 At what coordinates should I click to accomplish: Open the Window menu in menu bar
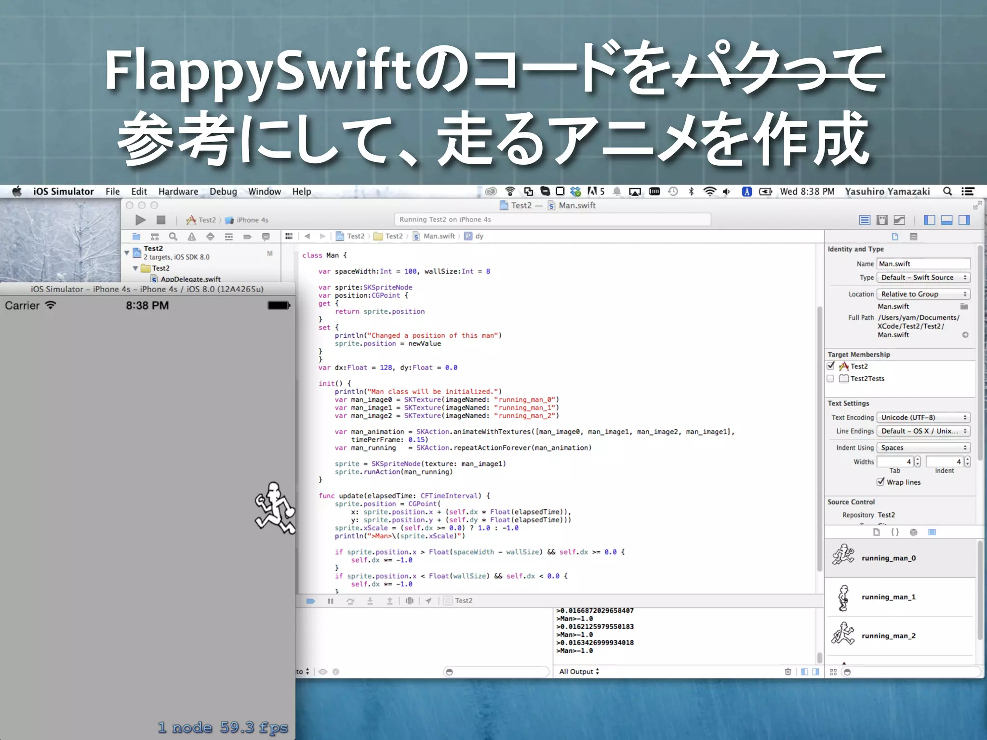click(265, 191)
